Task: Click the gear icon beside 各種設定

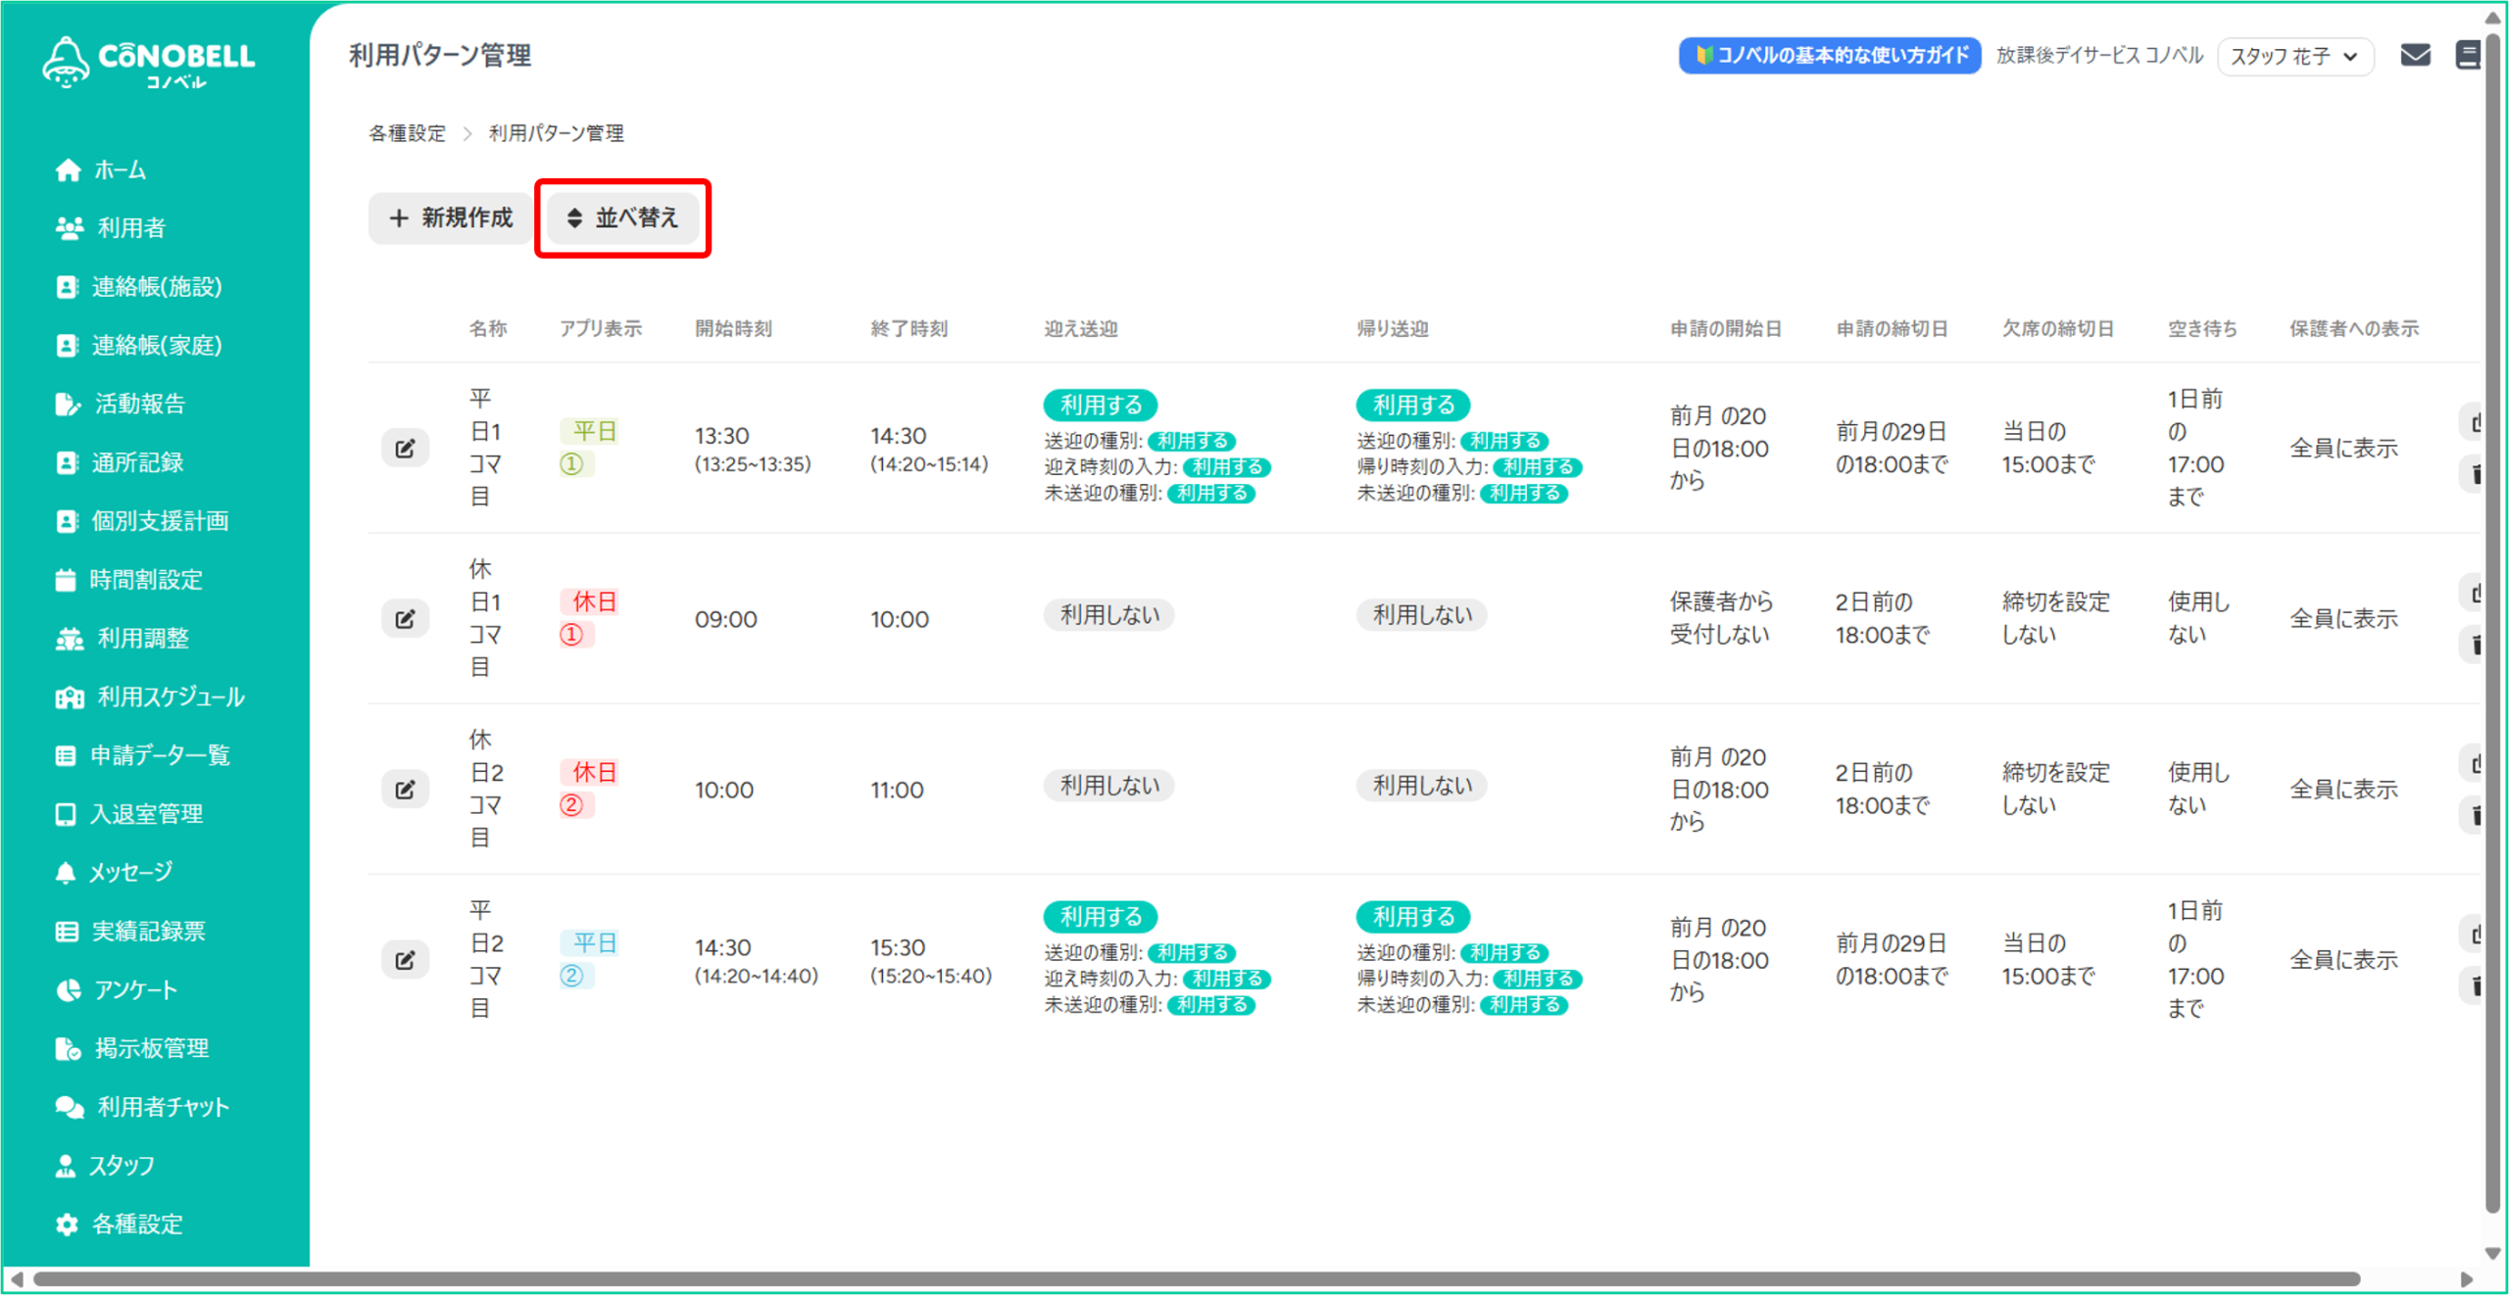Action: [67, 1224]
